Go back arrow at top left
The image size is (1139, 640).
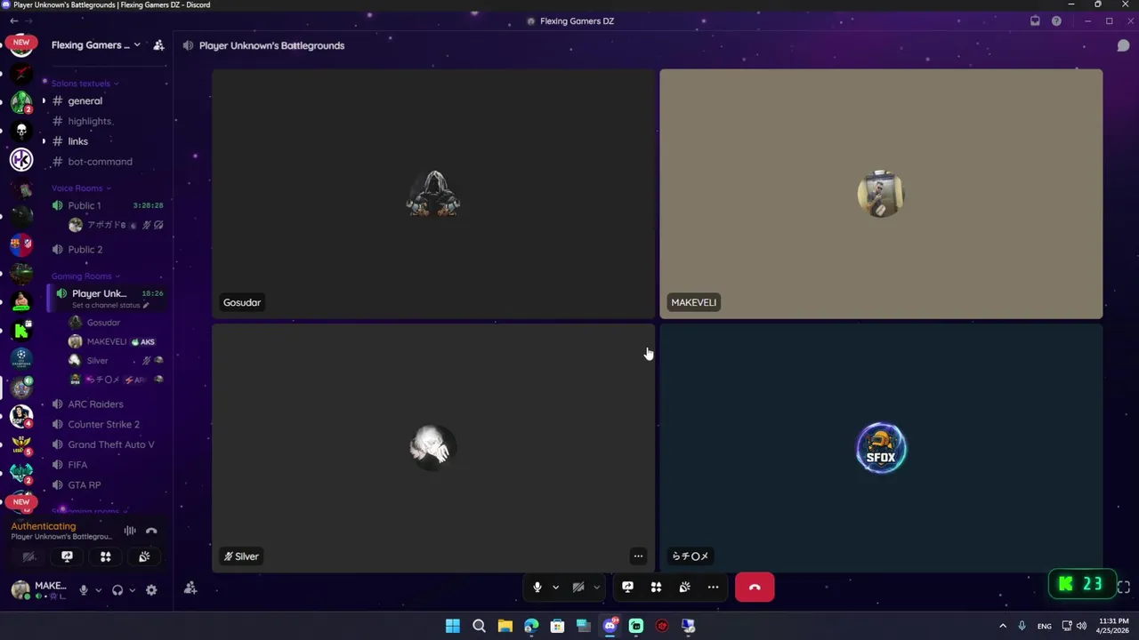(13, 20)
